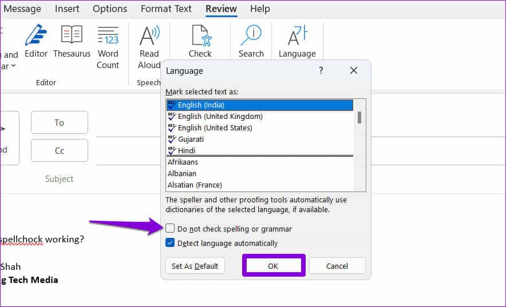Uncheck 'Detect language automatically'
This screenshot has width=506, height=307.
click(170, 243)
